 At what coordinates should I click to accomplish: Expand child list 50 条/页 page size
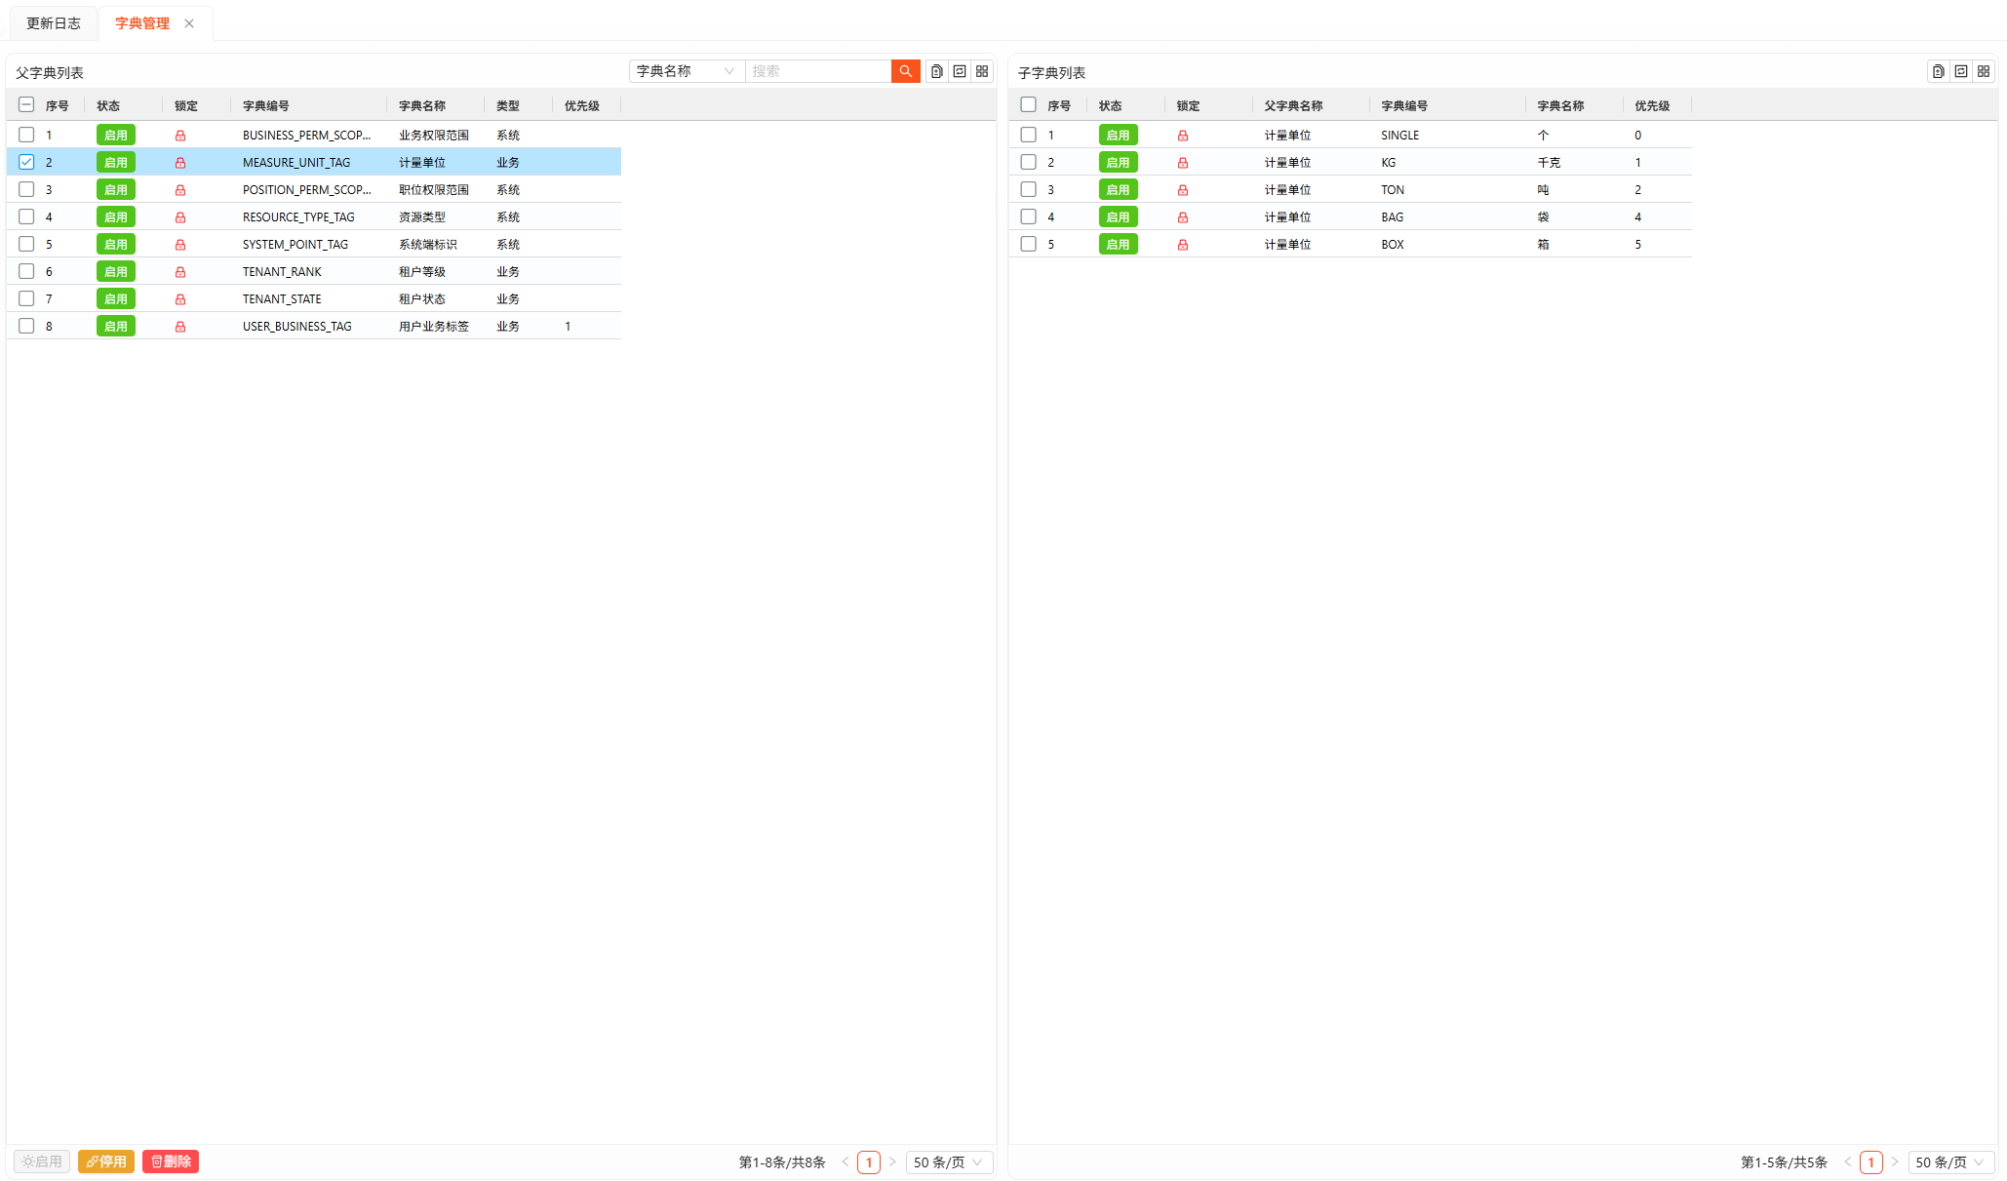point(1949,1161)
